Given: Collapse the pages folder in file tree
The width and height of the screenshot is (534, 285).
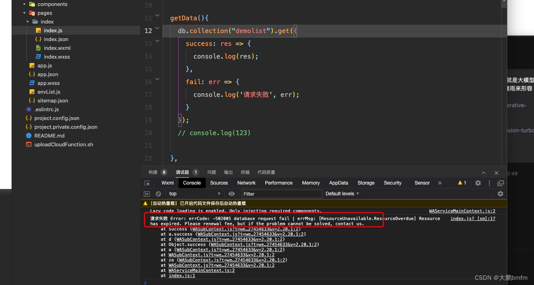Looking at the screenshot, I should (24, 13).
